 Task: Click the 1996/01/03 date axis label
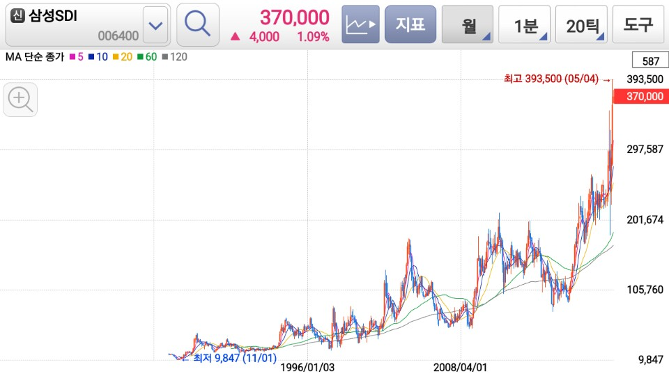tap(307, 367)
